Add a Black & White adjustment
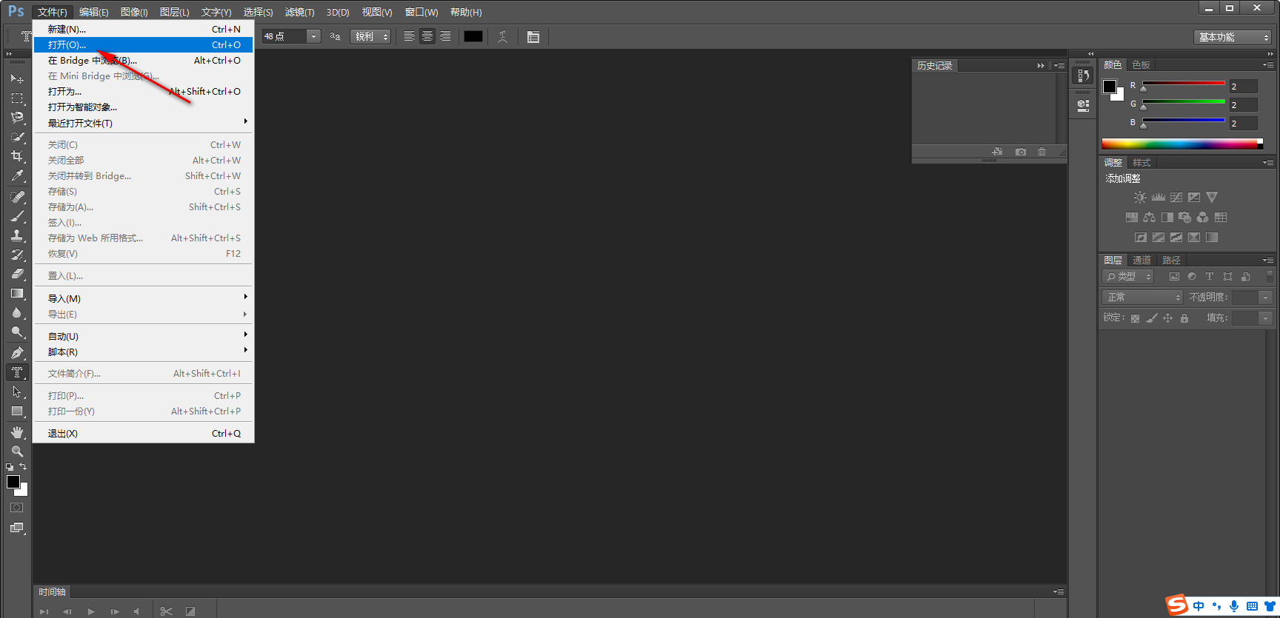The height and width of the screenshot is (618, 1280). click(x=1167, y=218)
